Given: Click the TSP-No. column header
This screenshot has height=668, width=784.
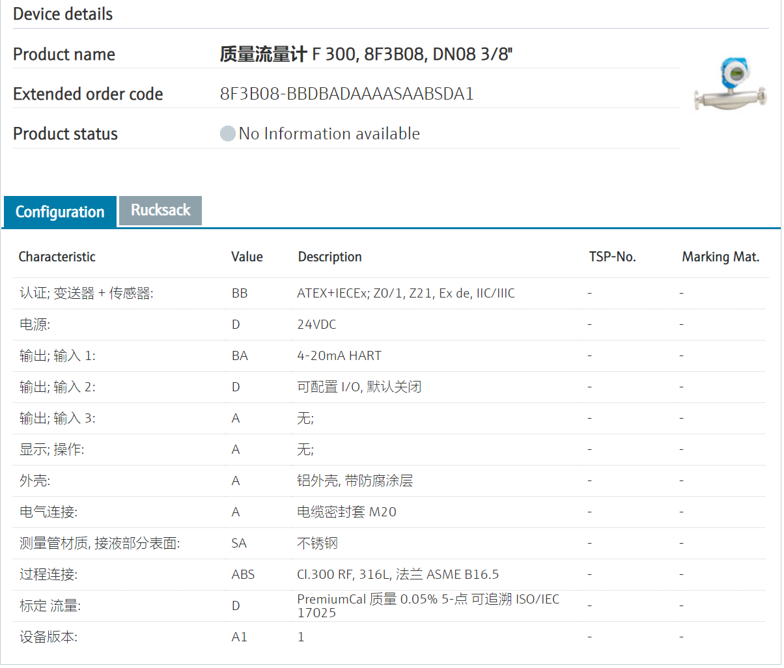Looking at the screenshot, I should [x=612, y=257].
